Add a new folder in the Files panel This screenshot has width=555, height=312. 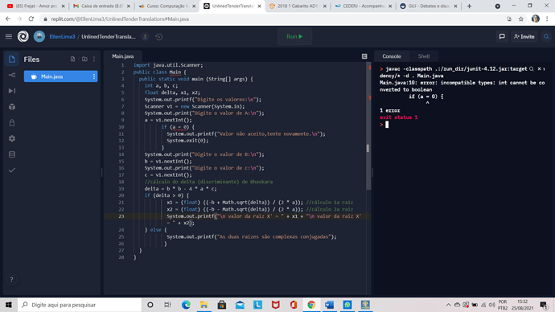pos(84,59)
